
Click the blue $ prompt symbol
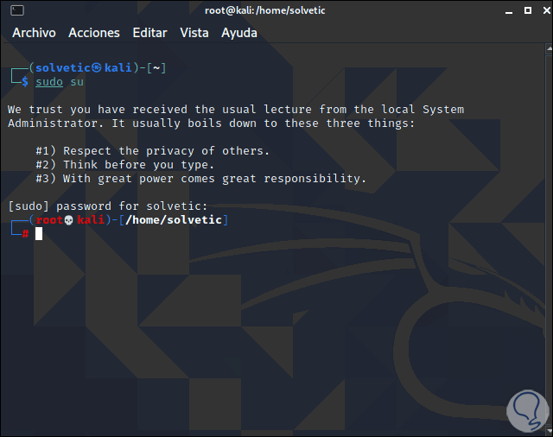[25, 81]
